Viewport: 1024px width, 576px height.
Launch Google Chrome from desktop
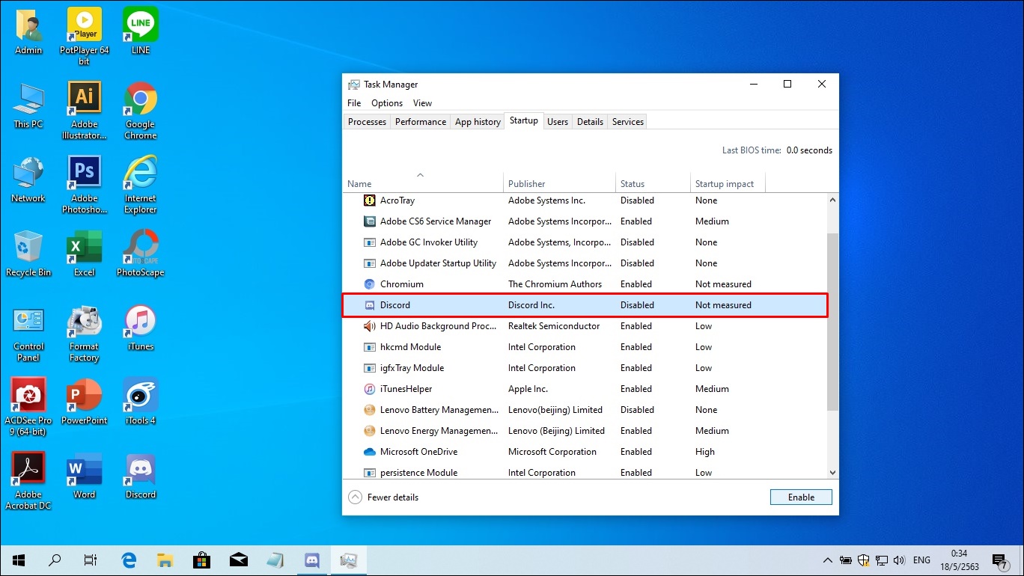point(141,111)
